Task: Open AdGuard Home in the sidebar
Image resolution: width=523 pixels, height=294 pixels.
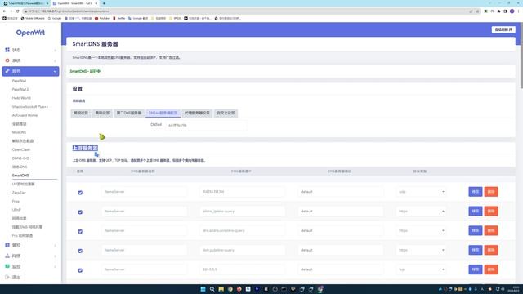Action: pyautogui.click(x=25, y=115)
